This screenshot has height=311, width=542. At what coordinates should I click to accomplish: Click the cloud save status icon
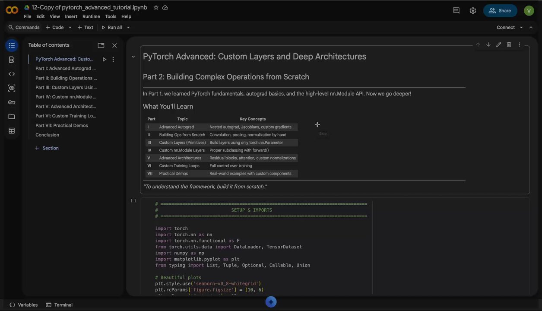tap(165, 7)
